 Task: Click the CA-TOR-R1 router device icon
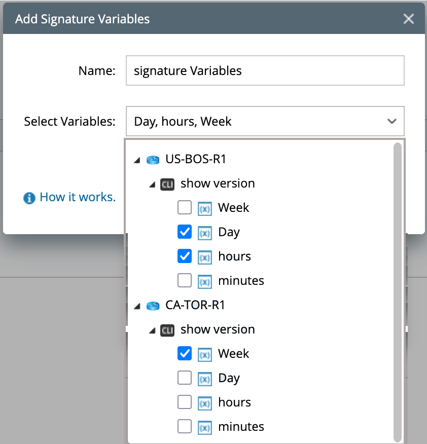tap(153, 306)
